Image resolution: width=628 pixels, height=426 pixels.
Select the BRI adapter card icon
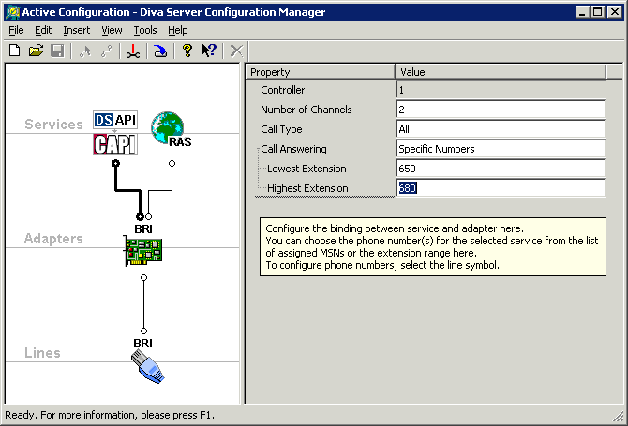point(143,251)
